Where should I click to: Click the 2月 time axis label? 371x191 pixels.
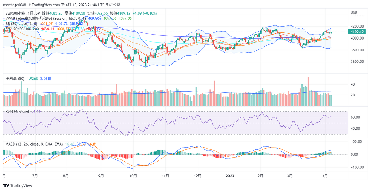[x=260, y=176]
